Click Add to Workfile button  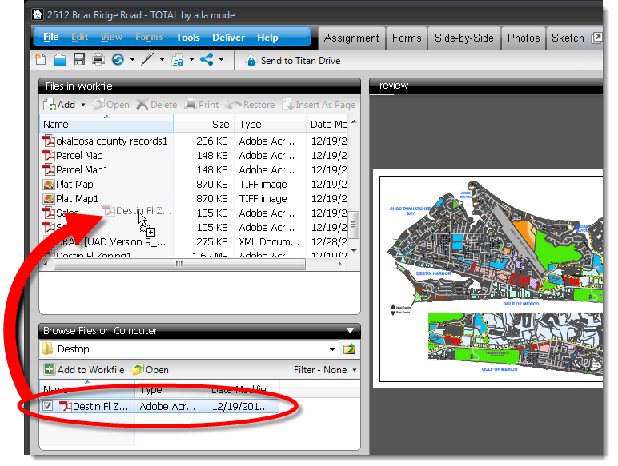[x=84, y=370]
